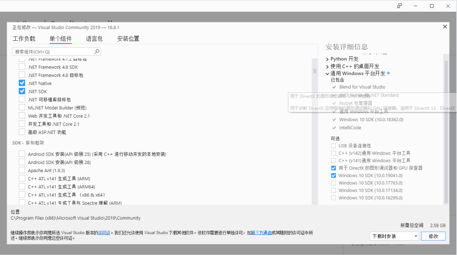Uncheck .NET SDK component
The image size is (457, 255).
22,91
